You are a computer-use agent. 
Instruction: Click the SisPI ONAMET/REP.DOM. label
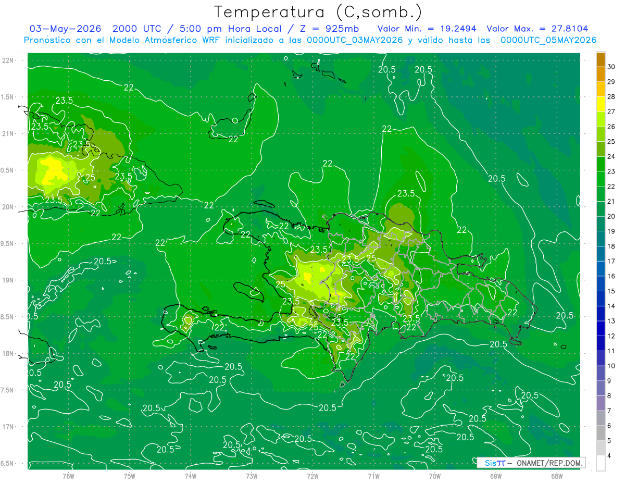click(531, 463)
